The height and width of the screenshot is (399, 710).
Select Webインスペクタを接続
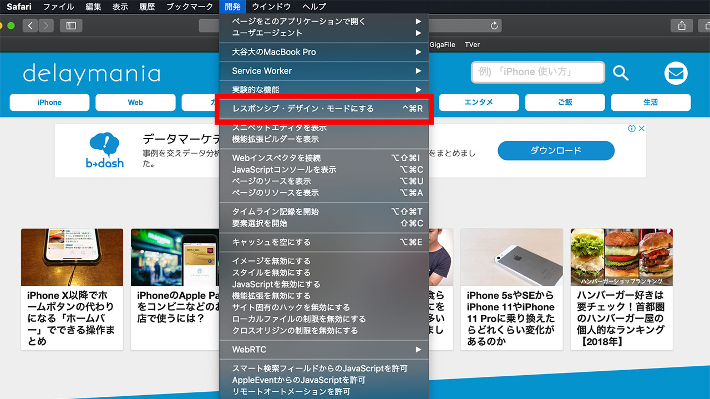[x=324, y=158]
